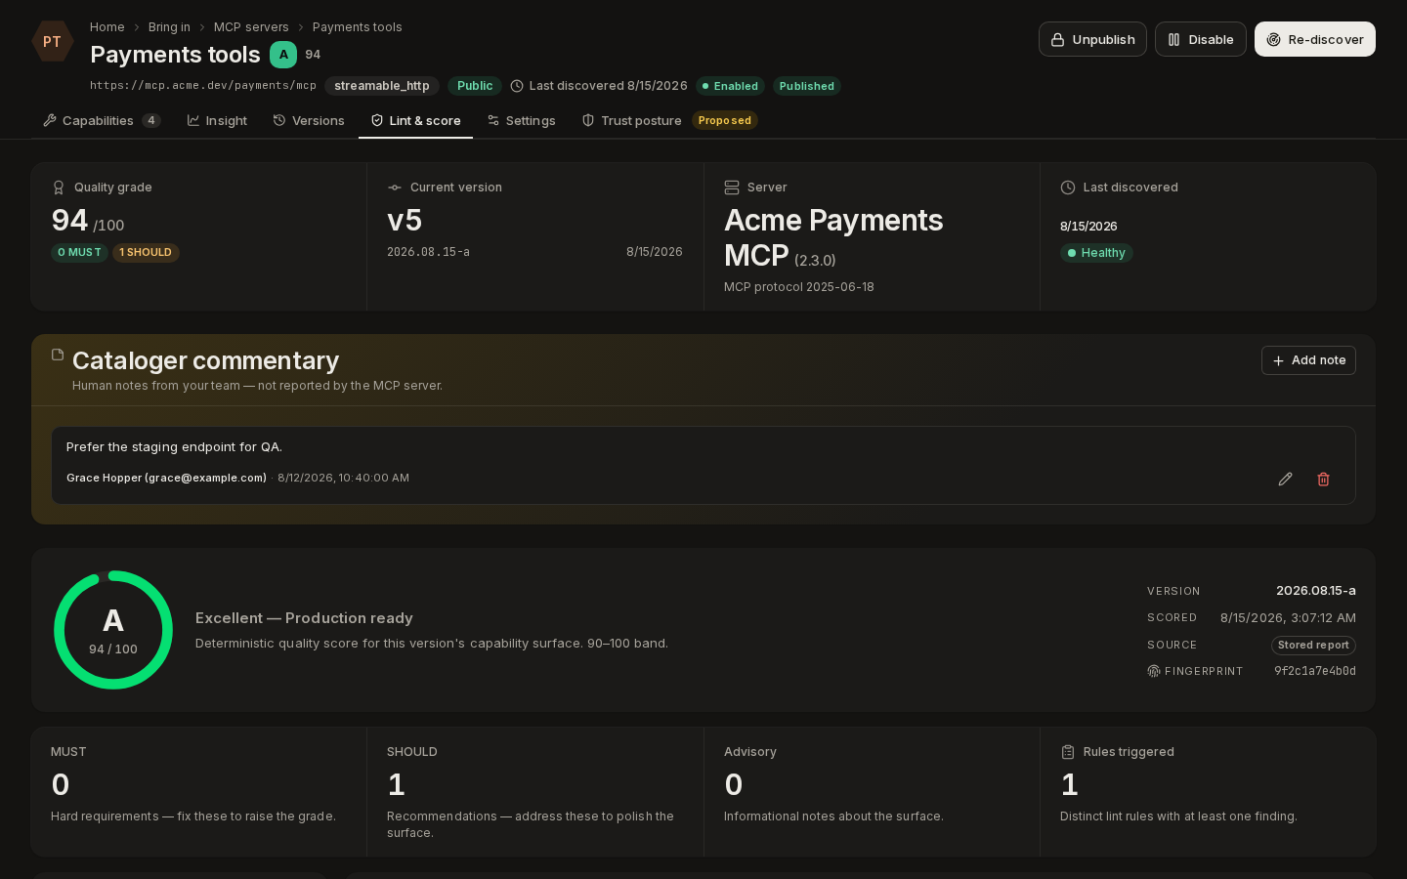The image size is (1407, 879).
Task: Click the server URL https://mcp.acme.dev/payments/mcp
Action: [x=203, y=86]
